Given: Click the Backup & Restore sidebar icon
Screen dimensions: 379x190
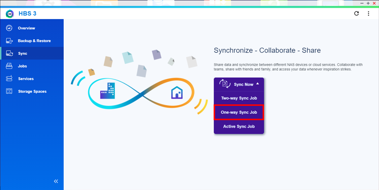Looking at the screenshot, I should [9, 41].
